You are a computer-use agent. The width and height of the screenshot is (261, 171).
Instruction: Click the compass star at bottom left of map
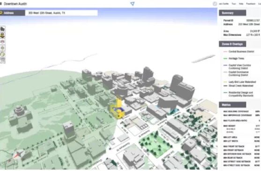point(17,155)
